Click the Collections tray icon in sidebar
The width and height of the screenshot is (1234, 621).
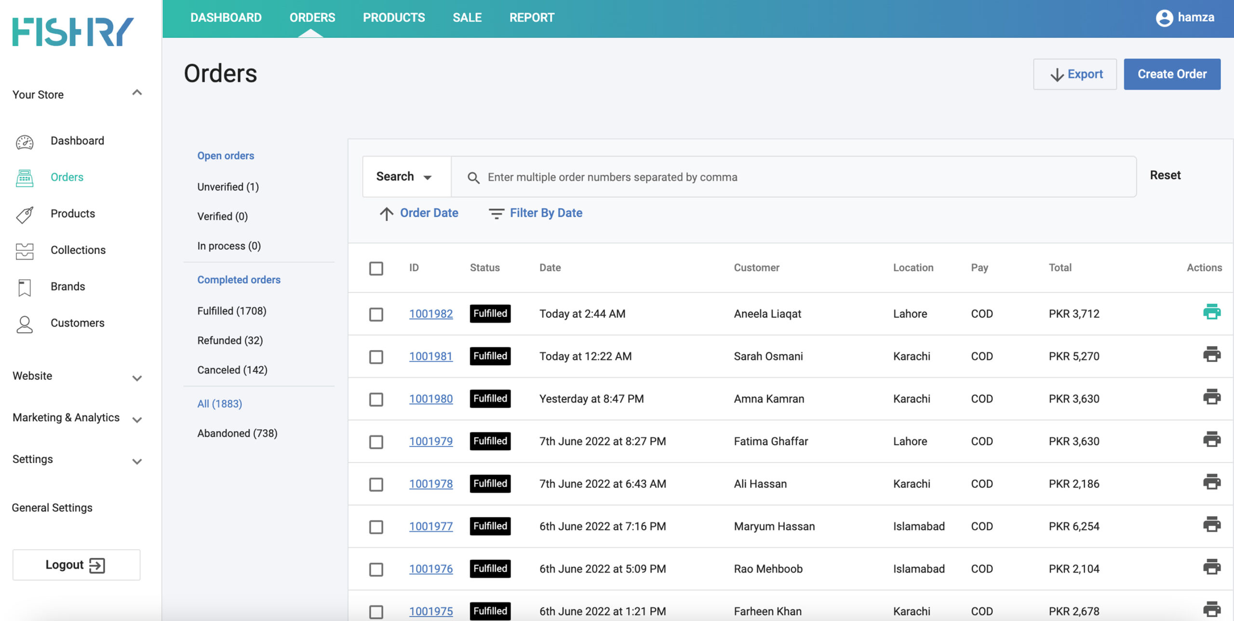pyautogui.click(x=25, y=251)
